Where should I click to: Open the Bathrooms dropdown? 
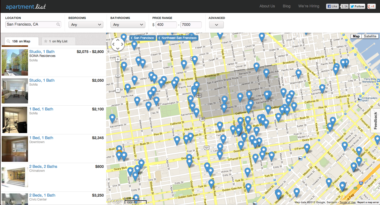pos(128,25)
